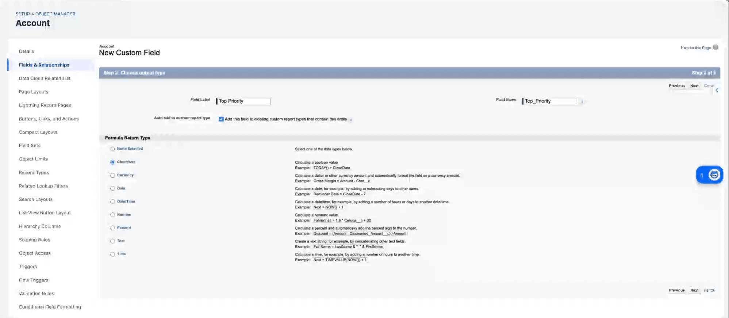Viewport: 729px width, 318px height.
Task: Grab the drag handle on the assistant widget
Action: [702, 175]
